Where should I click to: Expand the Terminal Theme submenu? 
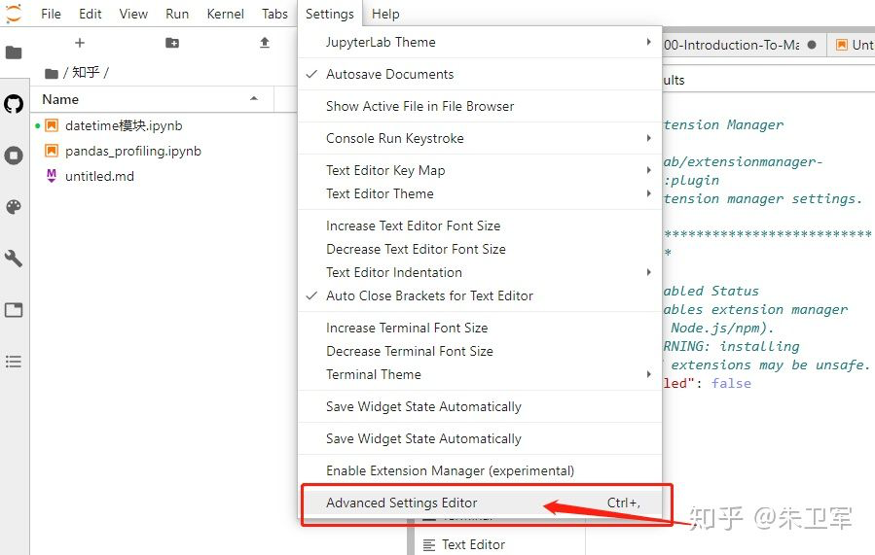(374, 374)
